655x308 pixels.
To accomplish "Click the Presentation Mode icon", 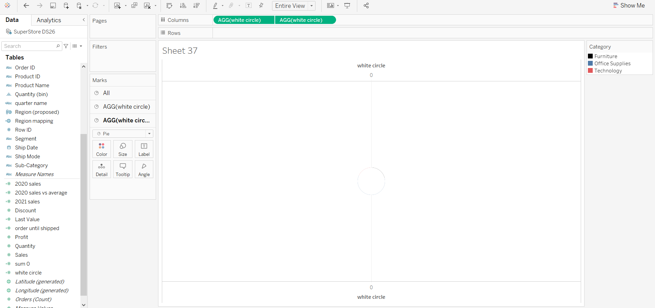I will coord(347,5).
